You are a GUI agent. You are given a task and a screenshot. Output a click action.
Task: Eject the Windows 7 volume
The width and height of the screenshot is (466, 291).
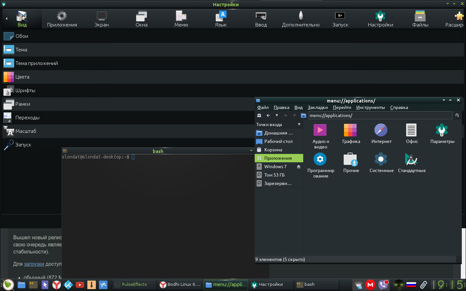(x=299, y=167)
